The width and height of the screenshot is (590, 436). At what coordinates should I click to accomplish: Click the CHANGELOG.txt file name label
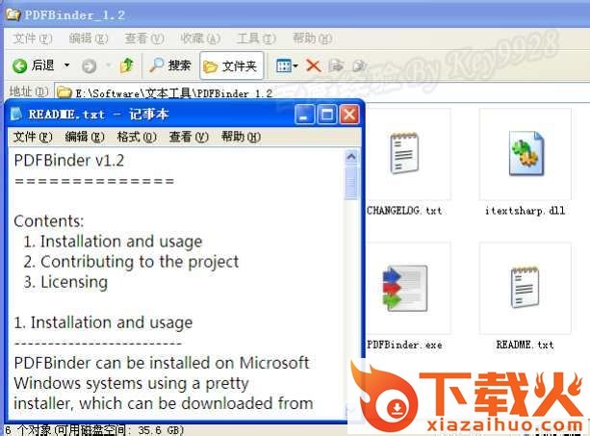(x=404, y=210)
